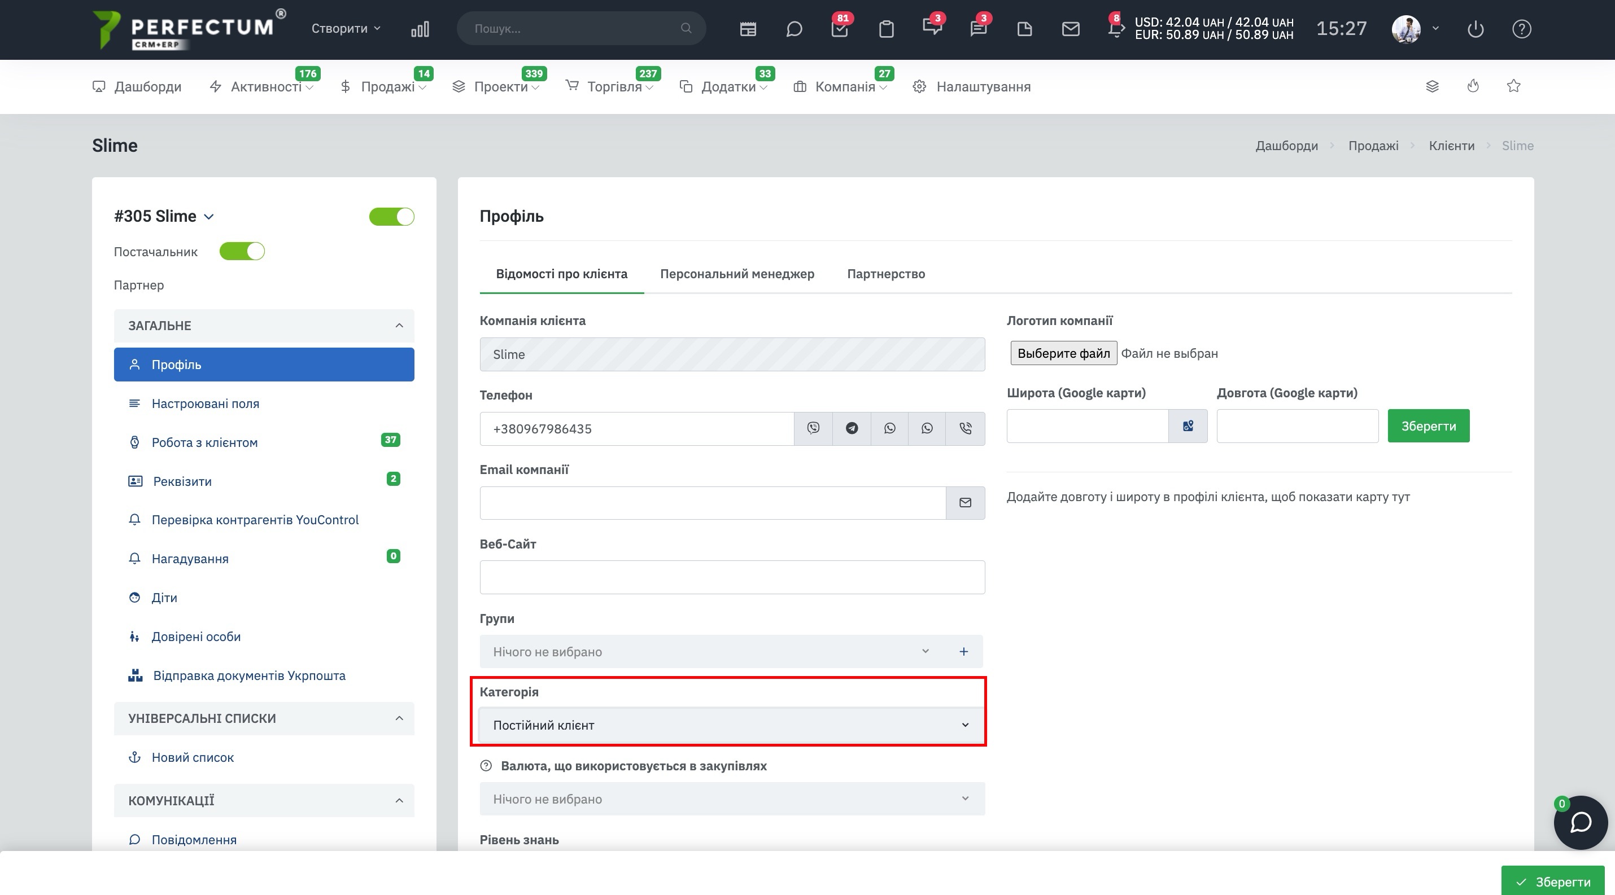Open Настроювані поля in sidebar
This screenshot has height=895, width=1615.
click(264, 403)
